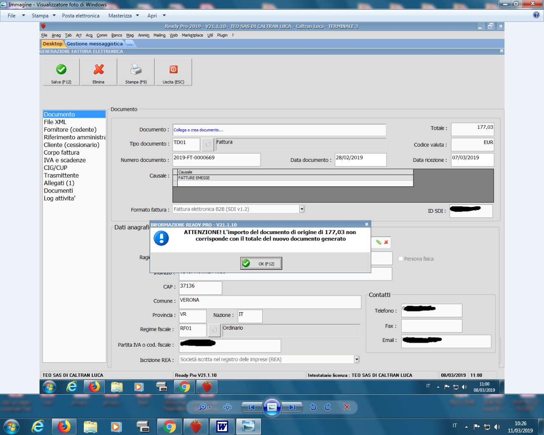Image resolution: width=544 pixels, height=435 pixels.
Task: Click Posta elettronica in the Photo Viewer toolbar
Action: (x=81, y=16)
